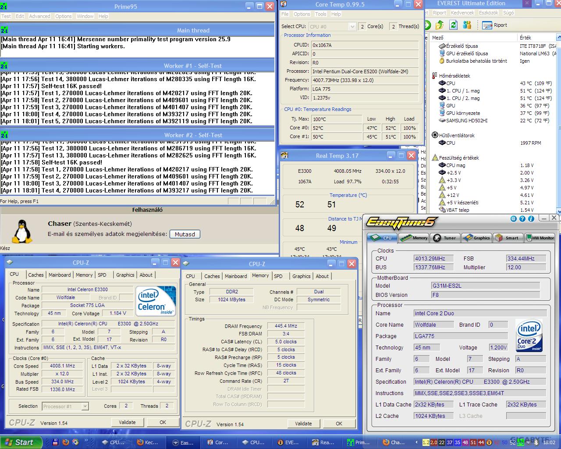Open the EasyTune6 web link @ icon
561x449 pixels.
514,218
